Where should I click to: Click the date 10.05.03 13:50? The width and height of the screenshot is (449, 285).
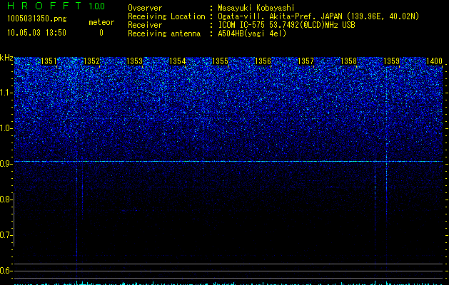[36, 33]
